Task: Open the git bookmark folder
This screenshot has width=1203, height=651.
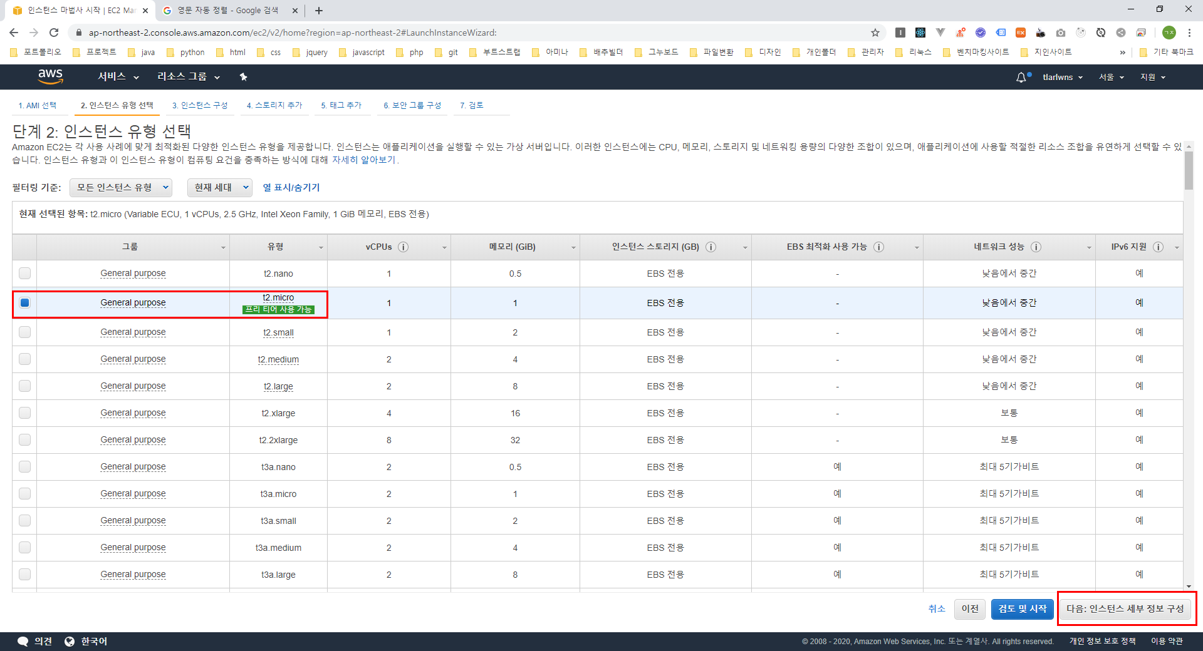Action: 447,52
